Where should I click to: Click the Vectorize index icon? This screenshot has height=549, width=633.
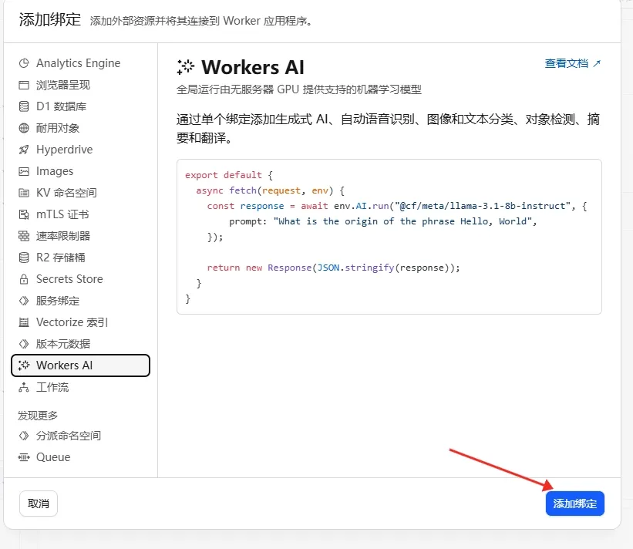click(x=24, y=322)
